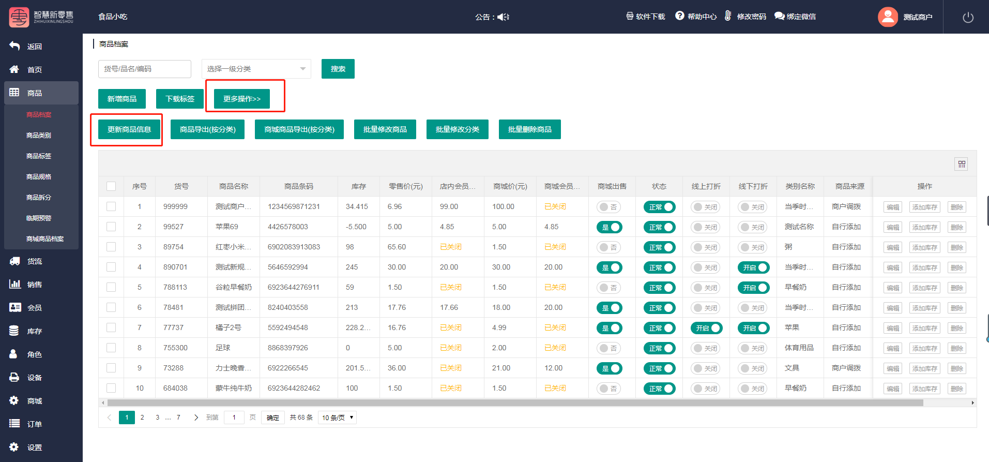
Task: Open 商品类别 in the sidebar
Action: 39,135
